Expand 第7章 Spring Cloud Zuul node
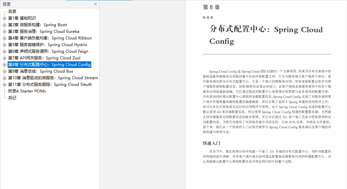Screen dimensions: 347x189 coord(4,58)
